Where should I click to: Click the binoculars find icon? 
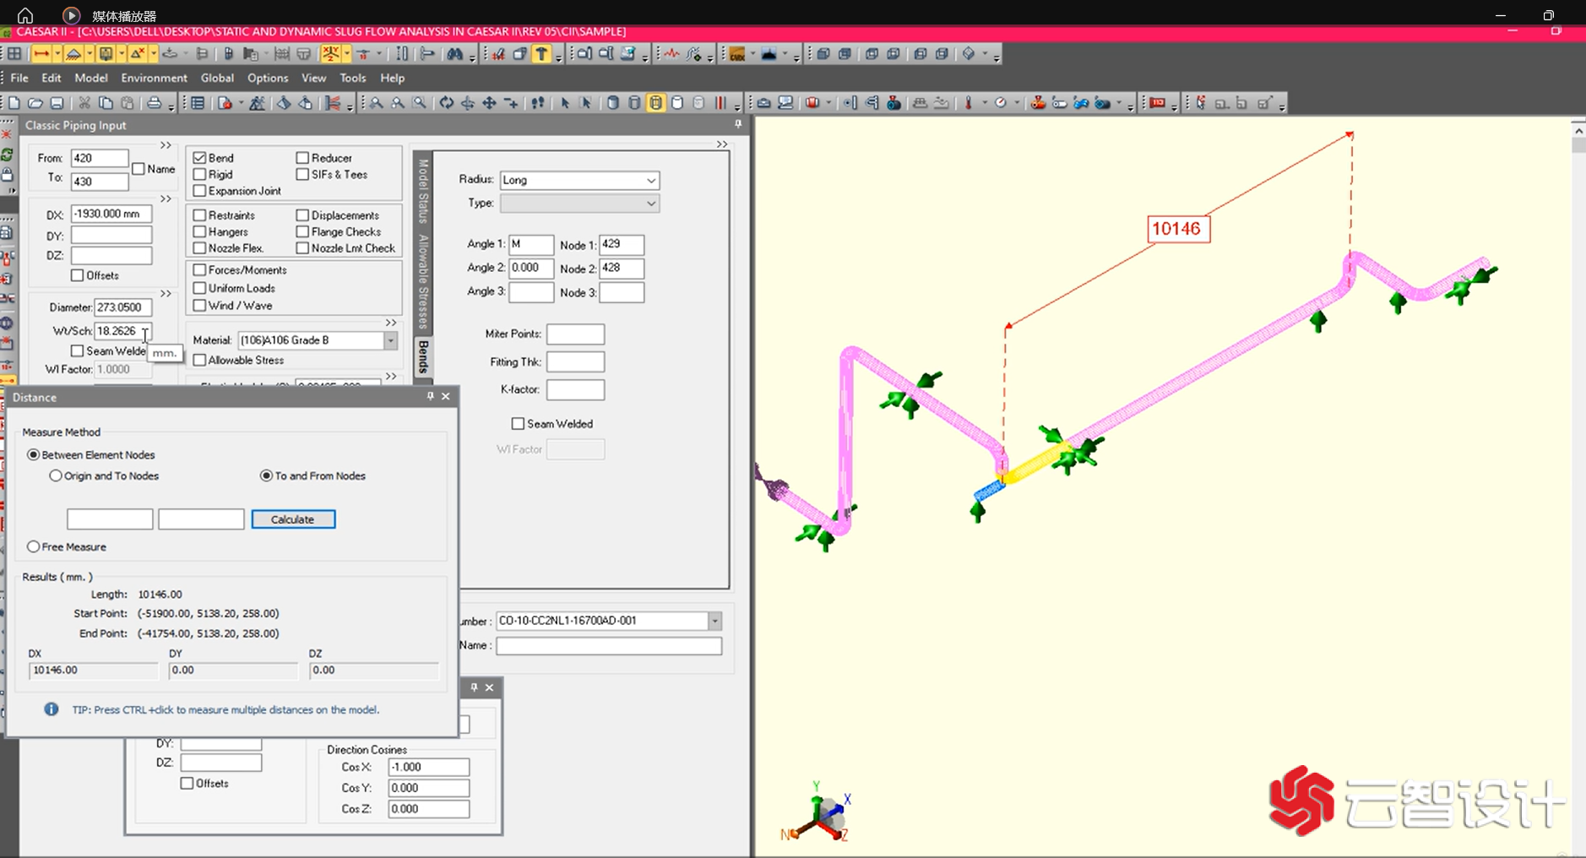tap(455, 54)
